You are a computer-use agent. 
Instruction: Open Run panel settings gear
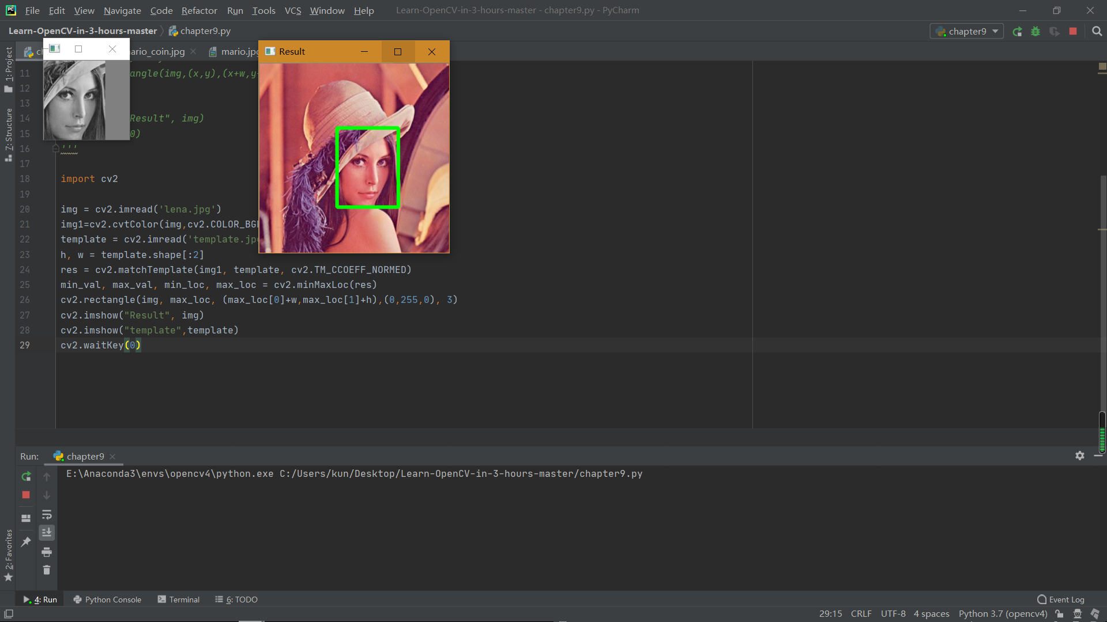(x=1079, y=456)
